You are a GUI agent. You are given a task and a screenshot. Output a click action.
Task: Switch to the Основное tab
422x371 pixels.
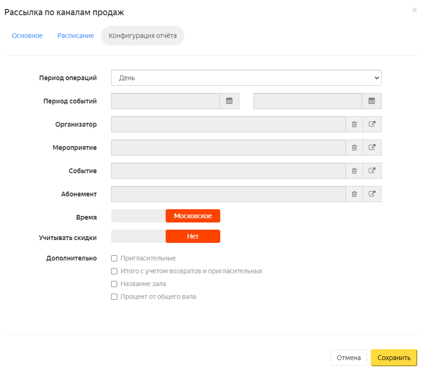click(27, 36)
